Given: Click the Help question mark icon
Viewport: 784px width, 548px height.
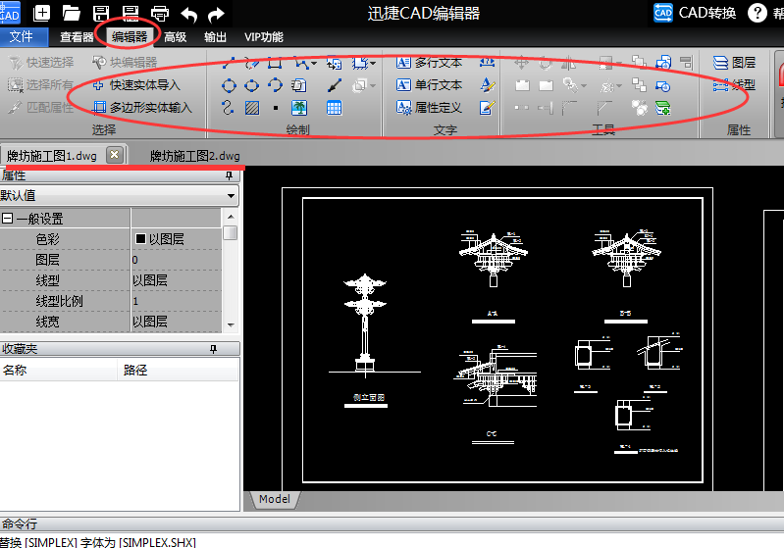Looking at the screenshot, I should point(757,13).
